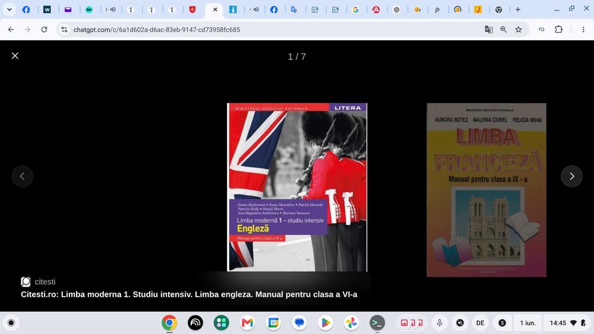Image resolution: width=594 pixels, height=334 pixels.
Task: Switch keyboard input language DE
Action: tap(481, 323)
